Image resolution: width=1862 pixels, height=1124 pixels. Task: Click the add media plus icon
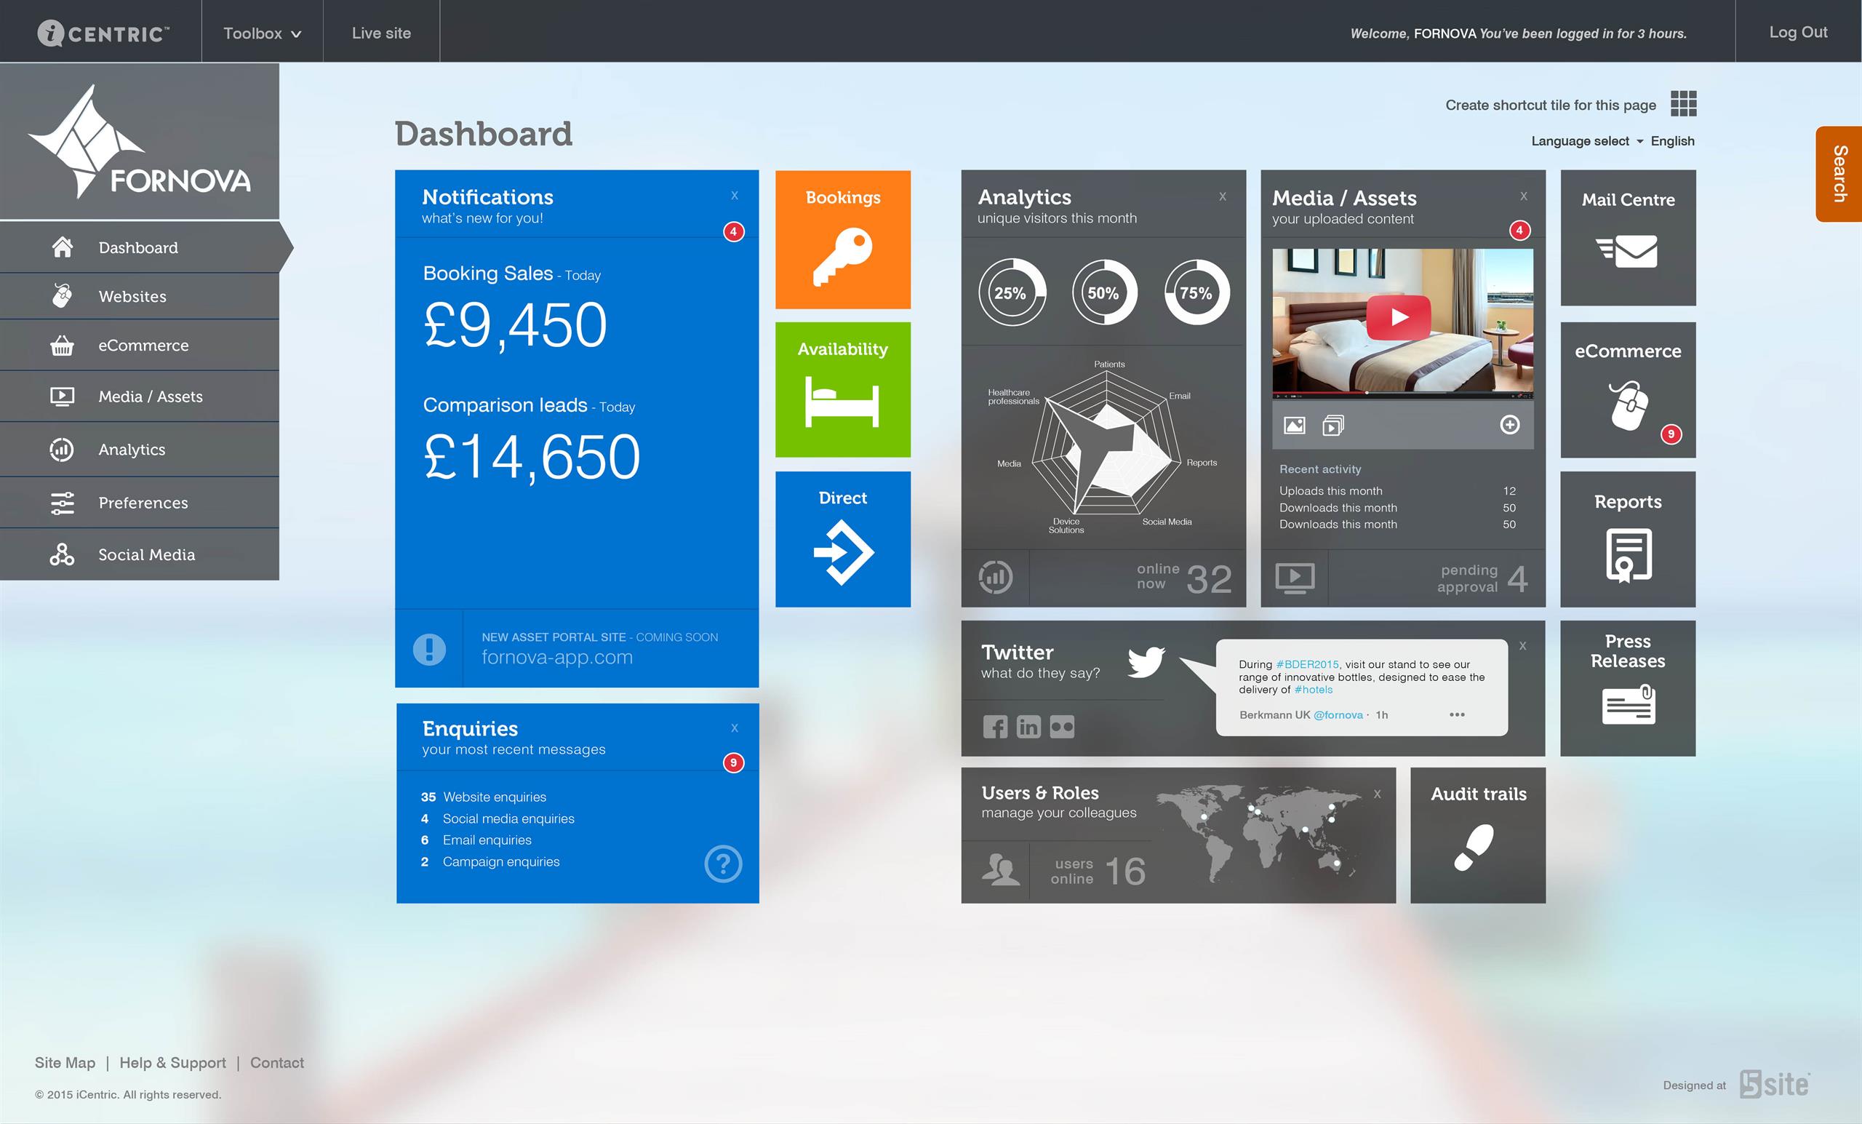(x=1509, y=425)
